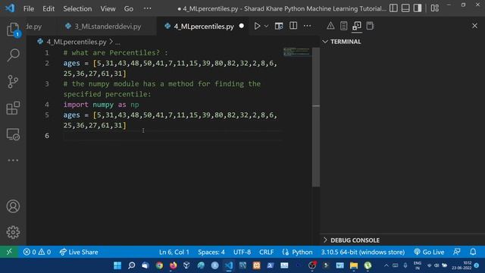This screenshot has height=273, width=485.
Task: Click the code minimap preview
Action: 296,52
